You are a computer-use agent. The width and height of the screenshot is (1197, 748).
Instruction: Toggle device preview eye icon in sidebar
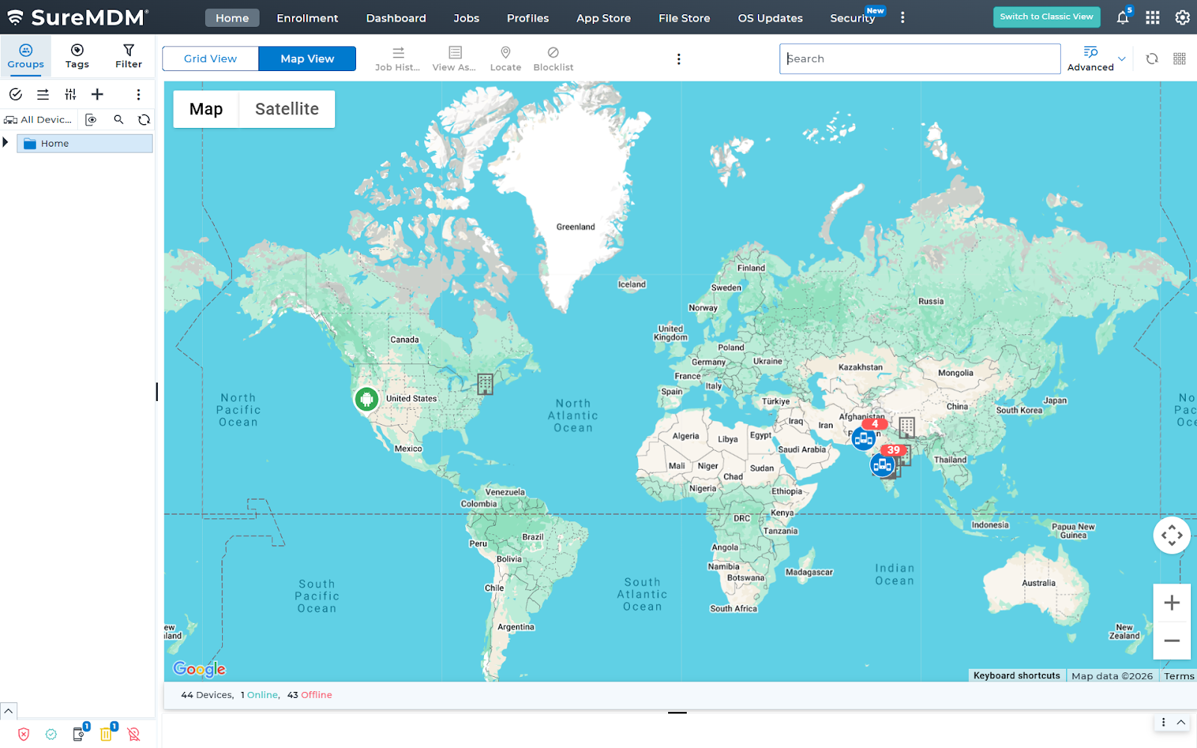click(x=91, y=120)
